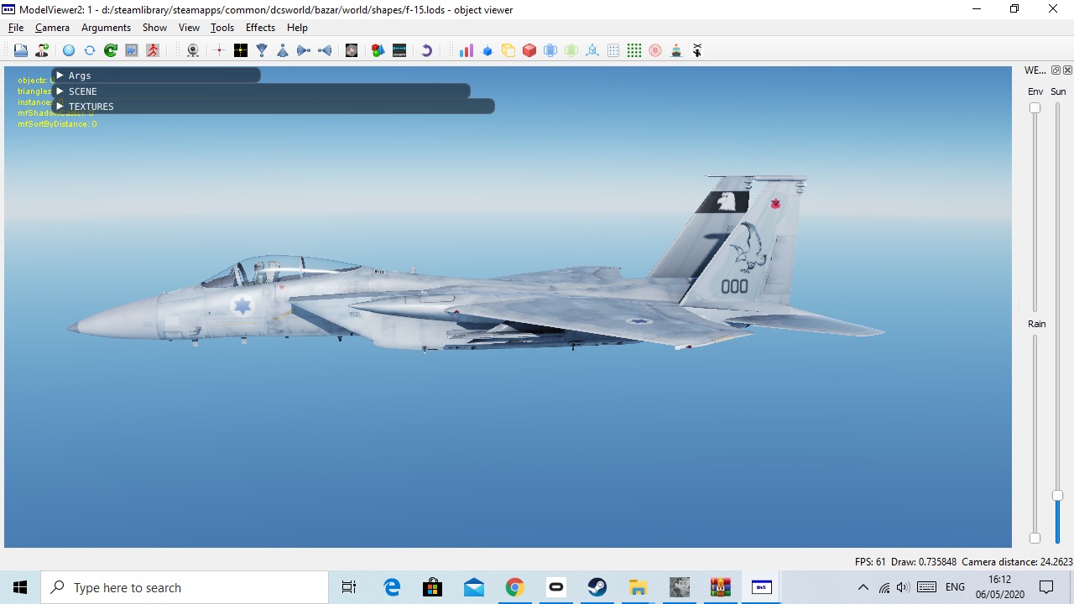Open Steam from the taskbar
The image size is (1074, 604).
click(597, 587)
